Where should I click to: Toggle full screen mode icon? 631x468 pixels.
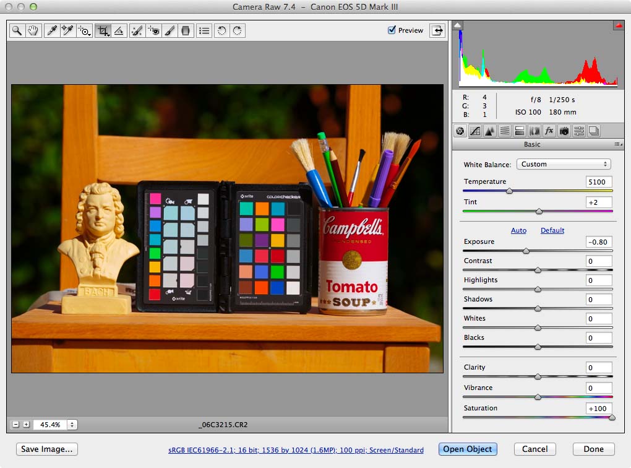click(x=437, y=30)
